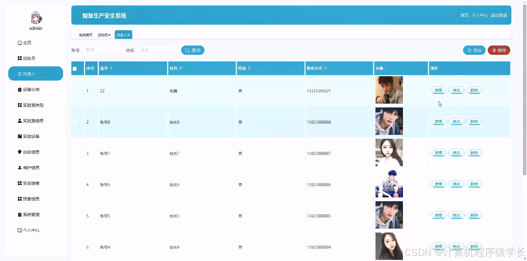Screen dimensions: 527x261
Task: Sort by 联系方式 column using sort arrows
Action: coord(326,68)
